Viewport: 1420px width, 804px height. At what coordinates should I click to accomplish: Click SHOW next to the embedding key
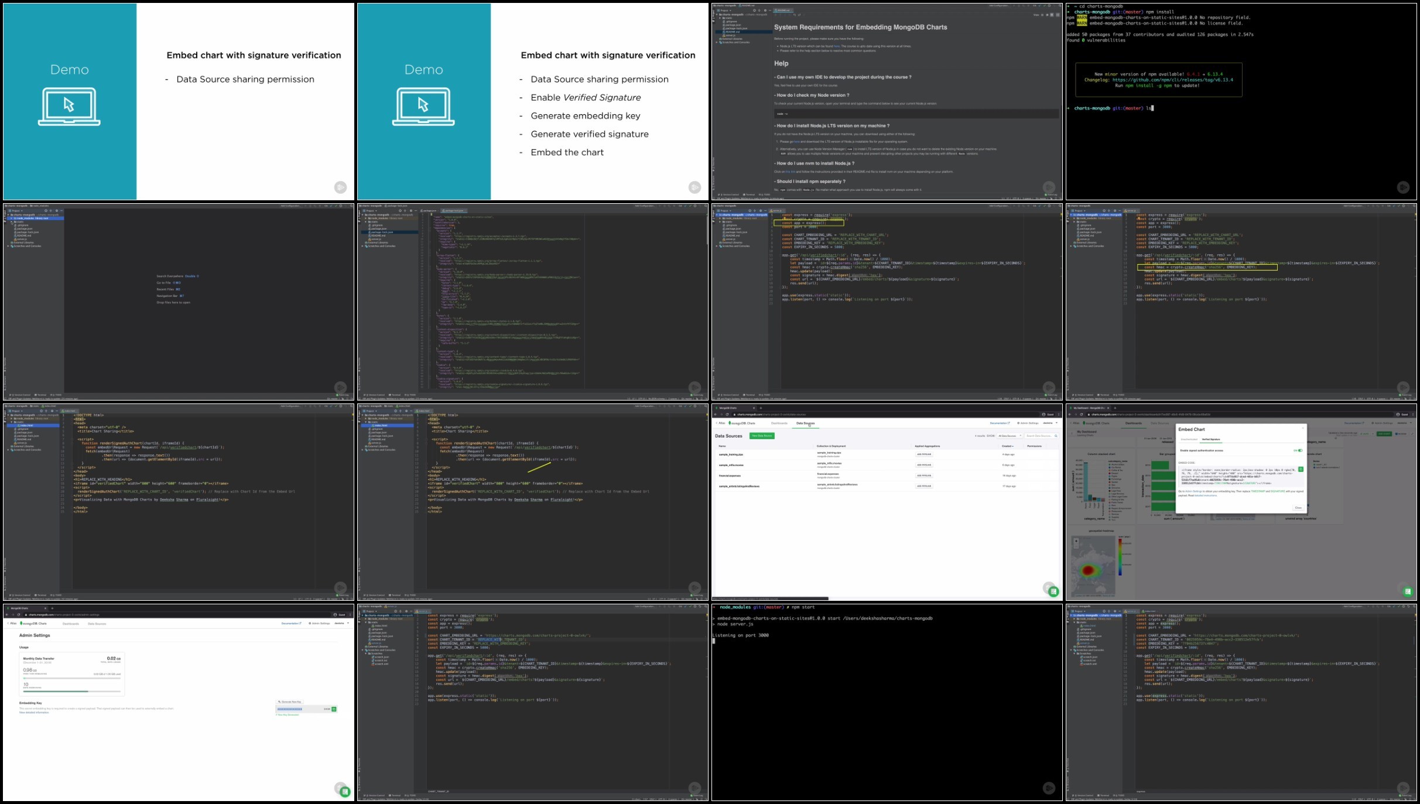[x=327, y=709]
